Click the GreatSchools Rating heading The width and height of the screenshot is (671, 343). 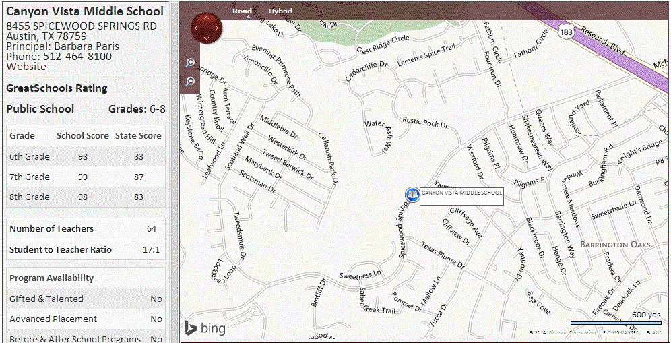pos(57,88)
